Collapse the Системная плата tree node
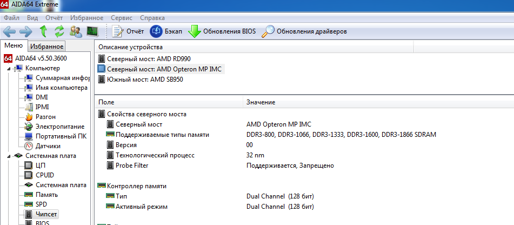Screen dimensions: 514x225 point(9,156)
